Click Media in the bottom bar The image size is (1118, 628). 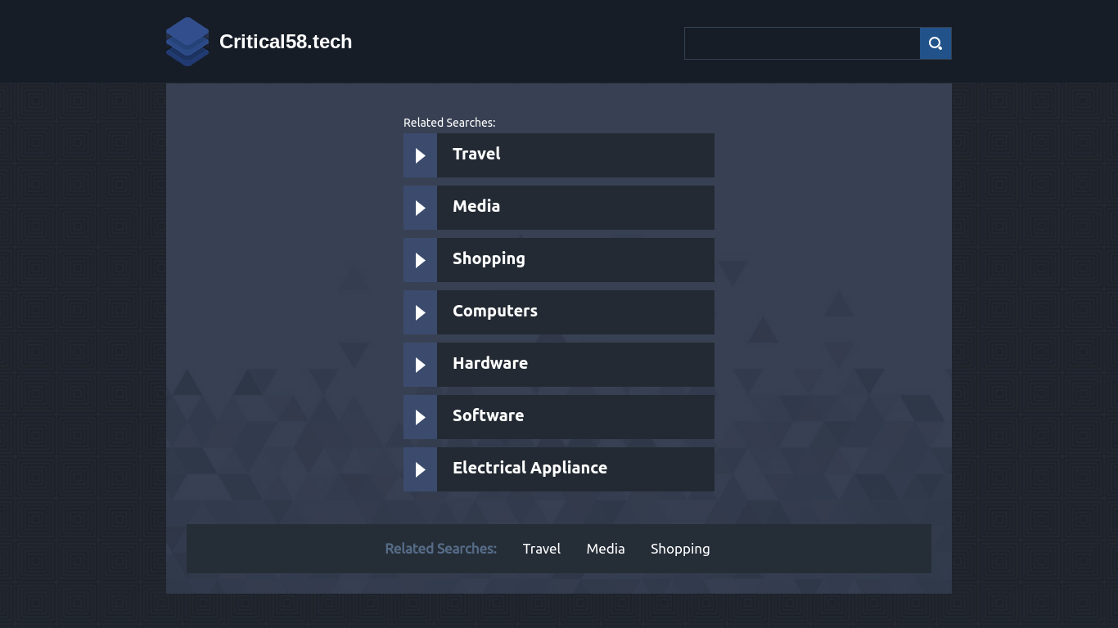[x=606, y=549]
